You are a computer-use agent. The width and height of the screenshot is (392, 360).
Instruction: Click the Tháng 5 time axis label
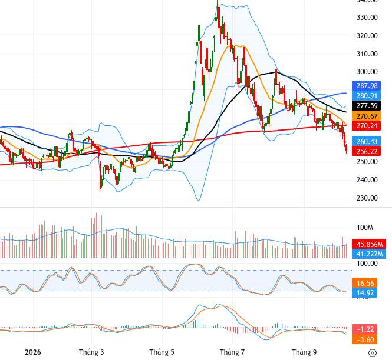click(x=162, y=352)
